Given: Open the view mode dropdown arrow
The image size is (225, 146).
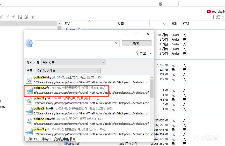Looking at the screenshot, I should (223, 17).
